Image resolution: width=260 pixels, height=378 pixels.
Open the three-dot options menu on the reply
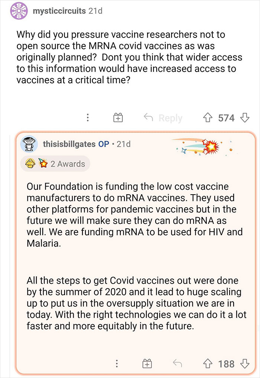click(117, 364)
